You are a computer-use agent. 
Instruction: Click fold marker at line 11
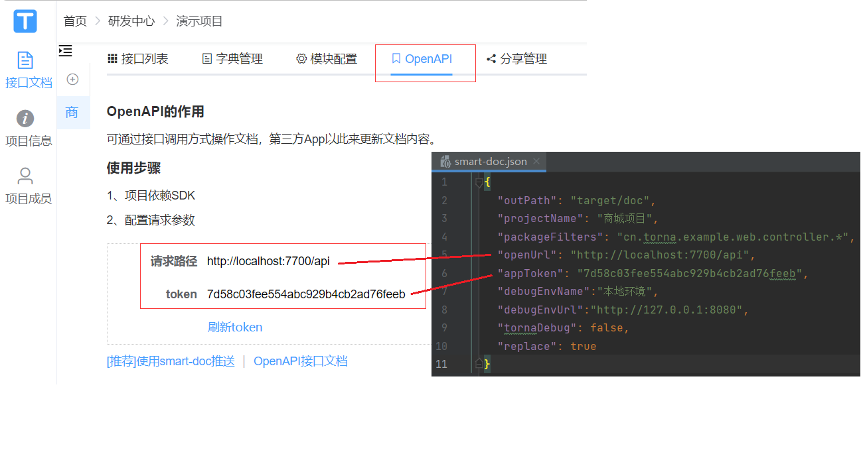click(x=479, y=364)
